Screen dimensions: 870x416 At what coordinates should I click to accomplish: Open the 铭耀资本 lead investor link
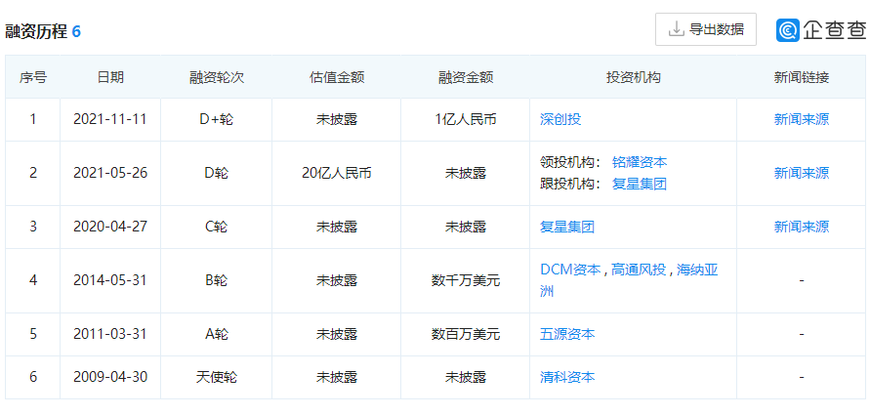pos(639,162)
